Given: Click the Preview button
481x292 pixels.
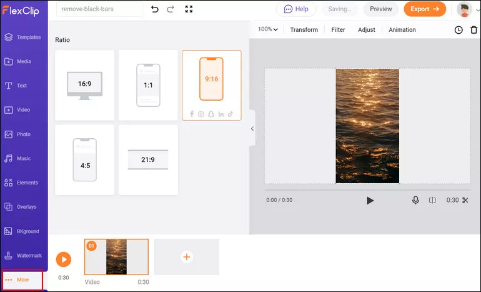Looking at the screenshot, I should [381, 9].
